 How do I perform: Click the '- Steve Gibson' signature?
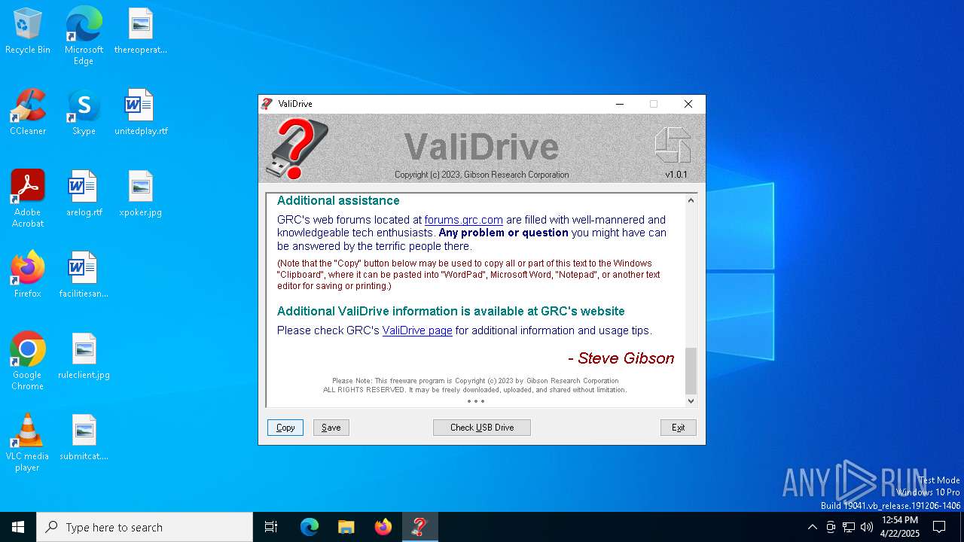[621, 358]
